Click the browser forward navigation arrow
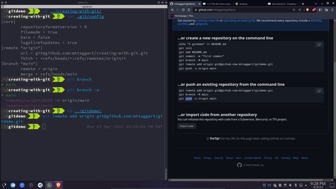 177,10
